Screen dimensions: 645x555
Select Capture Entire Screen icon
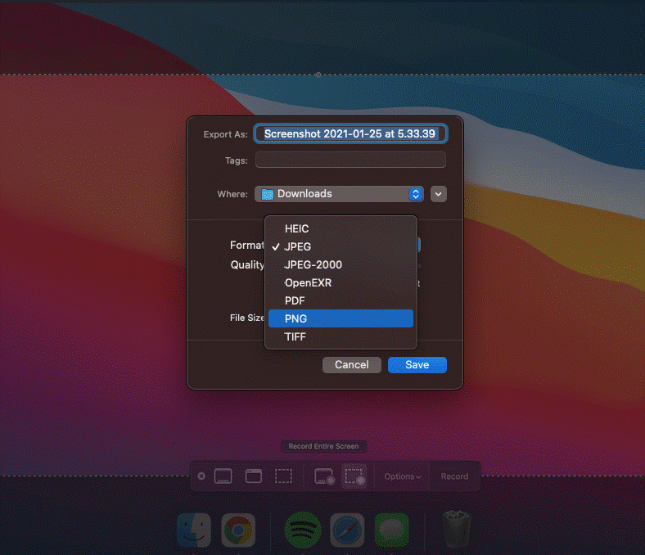[223, 476]
